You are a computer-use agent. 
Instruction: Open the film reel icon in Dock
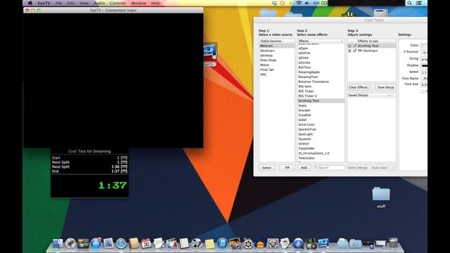point(248,244)
